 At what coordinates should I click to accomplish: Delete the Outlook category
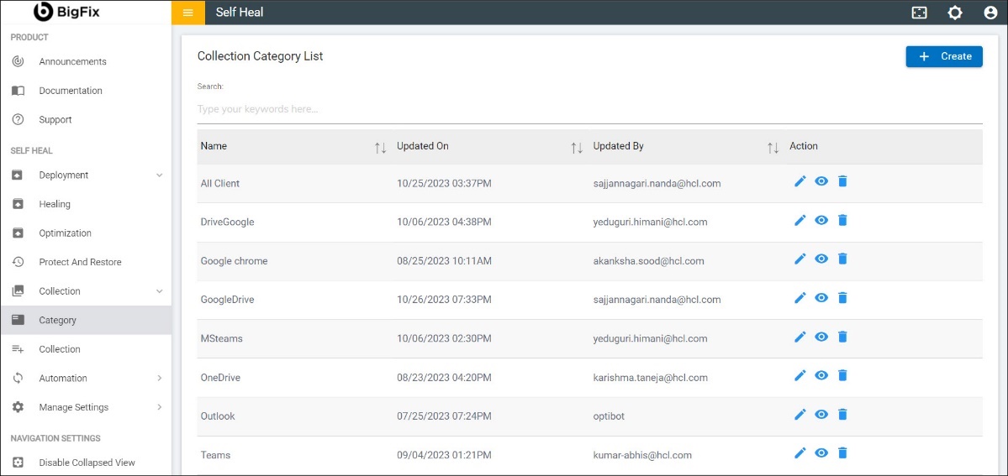point(842,415)
